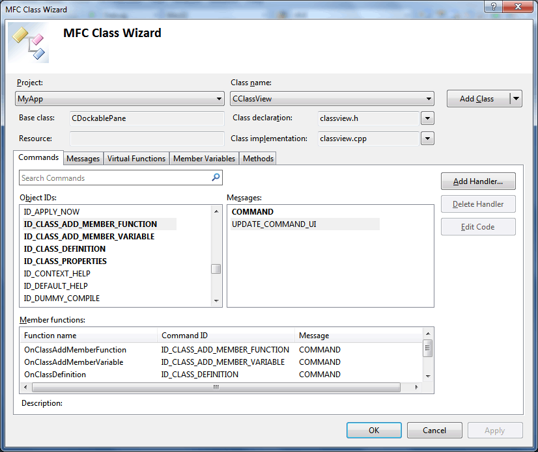Screen dimensions: 538x452
Task: Select ID_CLASS_PROPERTIES in Object IDs
Action: coord(65,261)
